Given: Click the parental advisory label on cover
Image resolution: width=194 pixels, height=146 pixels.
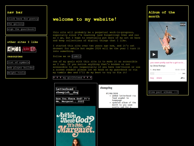Looking at the screenshot, I should [x=183, y=25].
